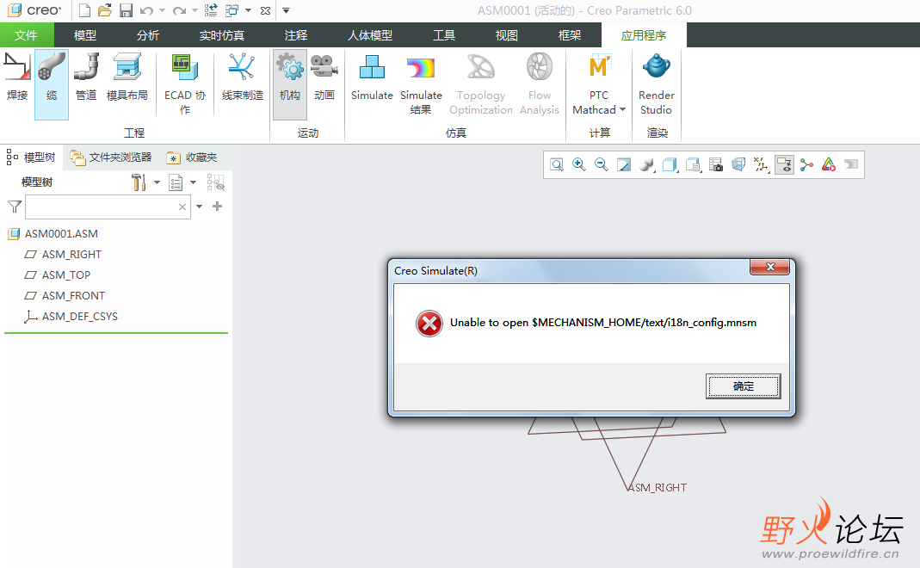Switch to the 分析 ribbon tab
The image size is (920, 568).
coord(148,35)
